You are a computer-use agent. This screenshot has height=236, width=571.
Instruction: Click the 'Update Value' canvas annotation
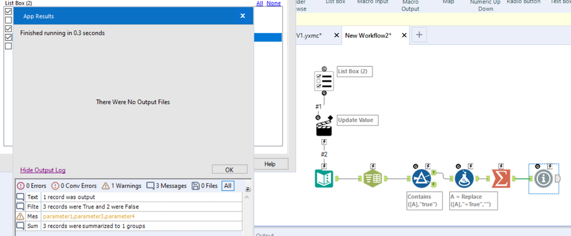[x=358, y=120]
